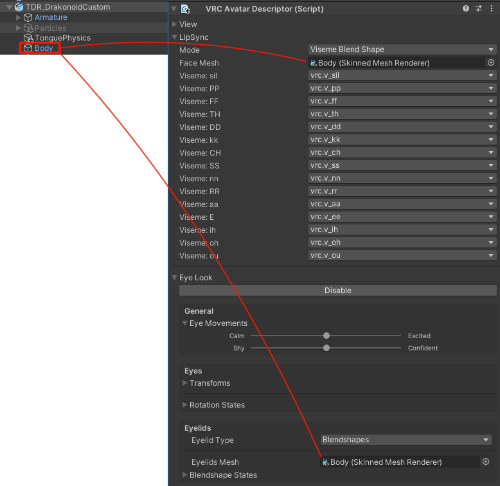This screenshot has width=500, height=486.
Task: Open the Viseme: ou dropdown
Action: (x=402, y=255)
